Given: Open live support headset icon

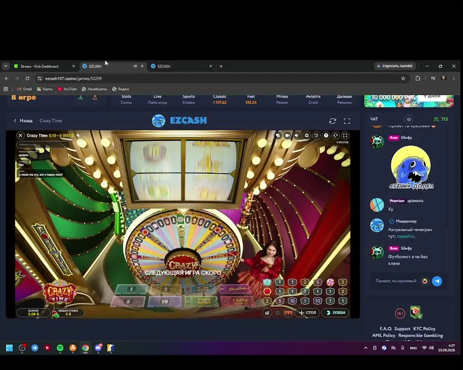Looking at the screenshot, I should click(x=335, y=136).
